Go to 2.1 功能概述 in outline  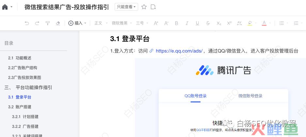pyautogui.click(x=20, y=58)
